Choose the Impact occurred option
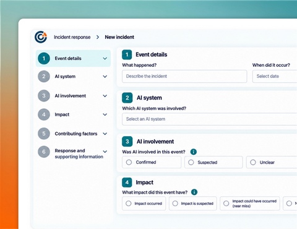This screenshot has width=297, height=229. (144, 204)
